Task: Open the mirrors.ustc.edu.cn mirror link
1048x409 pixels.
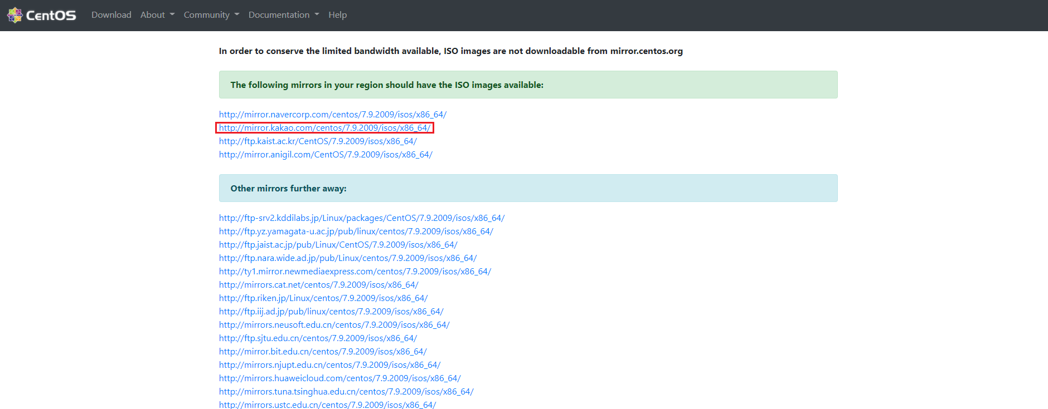Action: point(328,404)
